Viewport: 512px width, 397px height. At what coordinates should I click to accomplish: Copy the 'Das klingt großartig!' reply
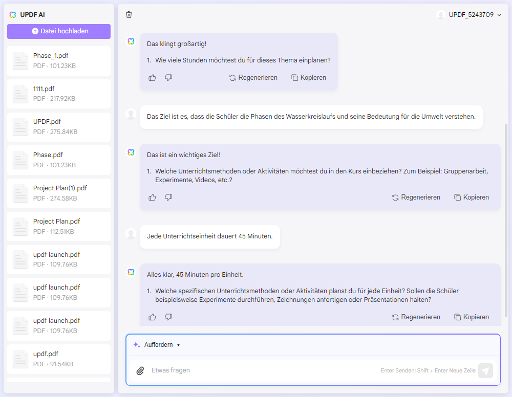309,78
